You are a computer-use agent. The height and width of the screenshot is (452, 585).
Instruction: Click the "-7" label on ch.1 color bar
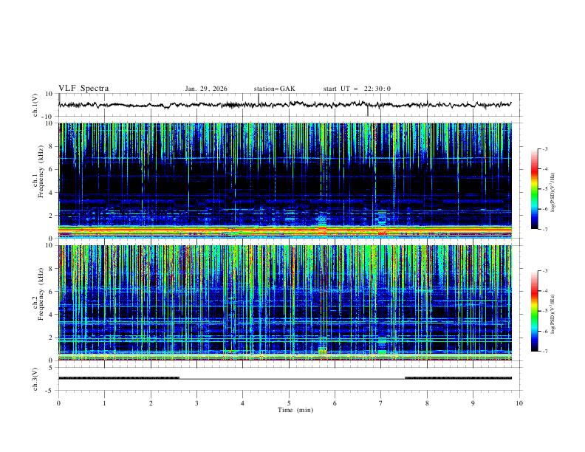coord(545,229)
